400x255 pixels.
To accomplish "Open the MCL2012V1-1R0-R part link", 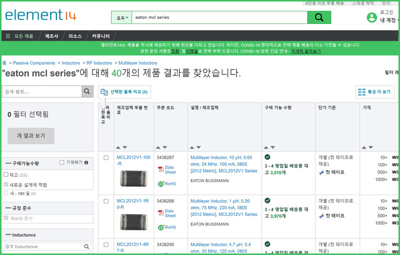I will pos(132,204).
